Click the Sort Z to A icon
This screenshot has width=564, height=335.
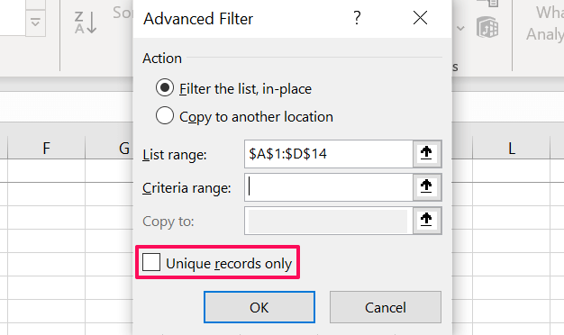pos(86,23)
